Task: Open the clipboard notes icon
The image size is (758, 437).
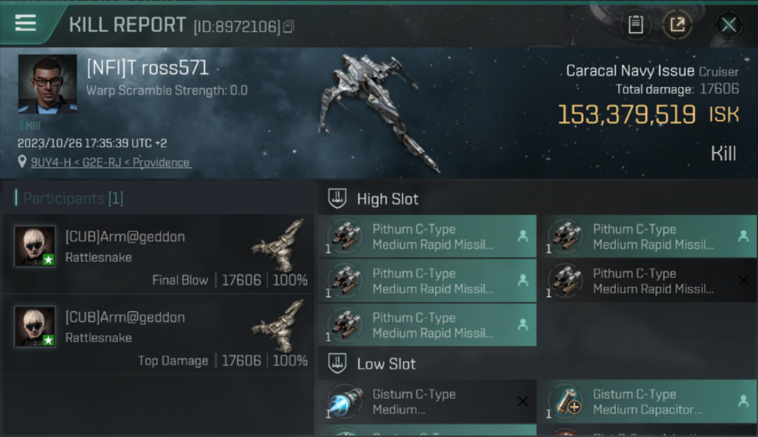Action: pyautogui.click(x=636, y=24)
